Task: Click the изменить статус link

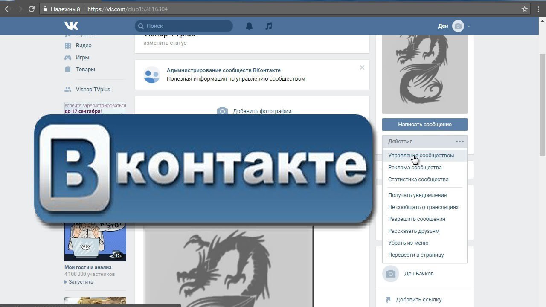Action: [165, 43]
